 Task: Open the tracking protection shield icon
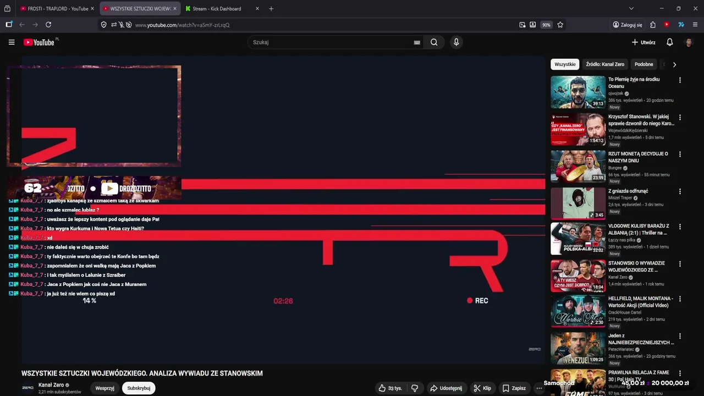(x=103, y=25)
